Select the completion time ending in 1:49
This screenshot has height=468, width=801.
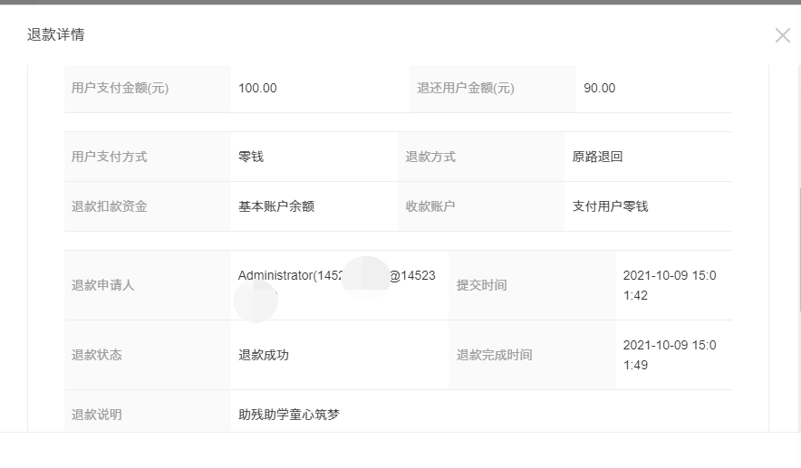click(670, 355)
